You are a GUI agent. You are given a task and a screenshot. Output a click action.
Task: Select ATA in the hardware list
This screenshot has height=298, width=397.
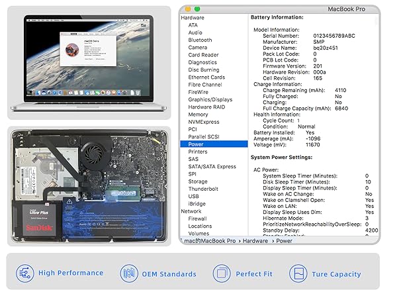[193, 25]
